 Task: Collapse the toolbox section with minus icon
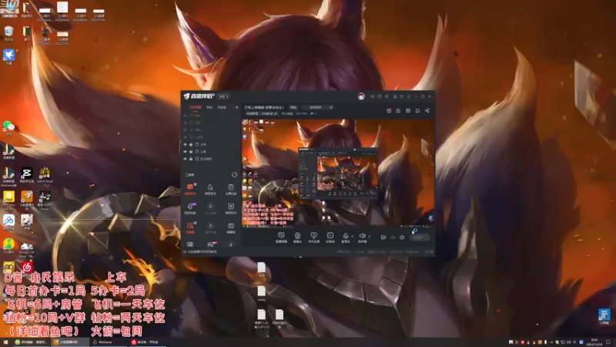tap(235, 175)
